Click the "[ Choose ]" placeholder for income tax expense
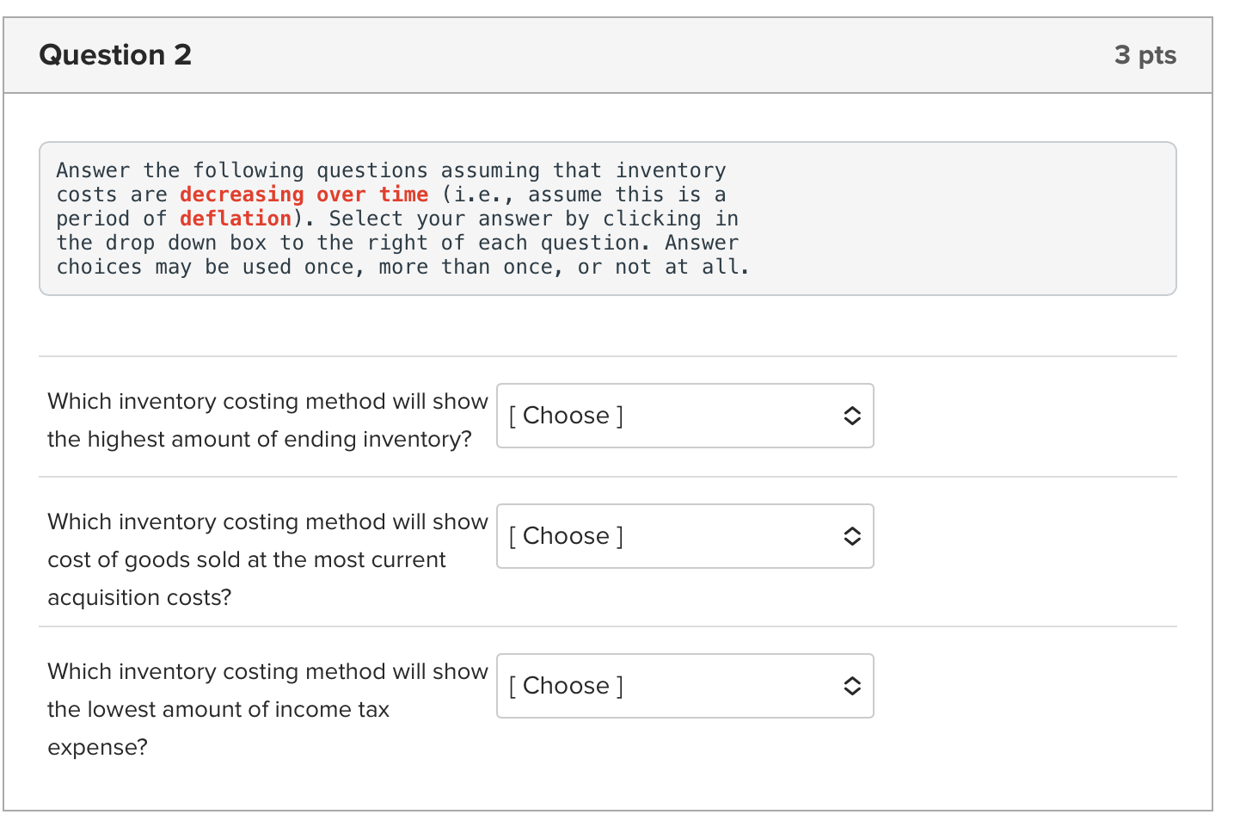Screen dimensions: 1246x833 pyautogui.click(x=567, y=686)
